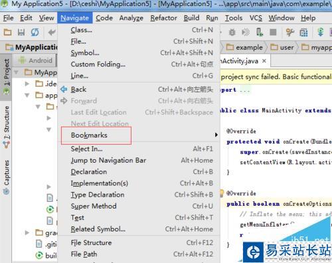
Task: Expand the collapsed import ... fold
Action: click(245, 90)
